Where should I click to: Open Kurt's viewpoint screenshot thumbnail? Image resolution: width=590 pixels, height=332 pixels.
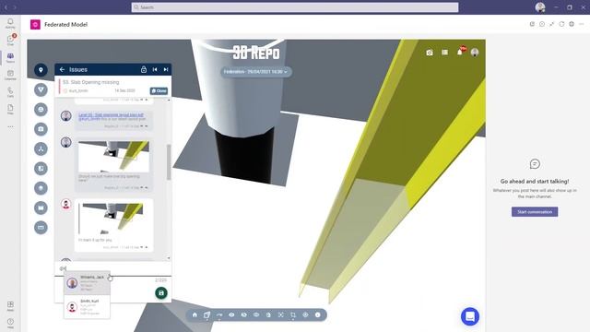coord(111,219)
